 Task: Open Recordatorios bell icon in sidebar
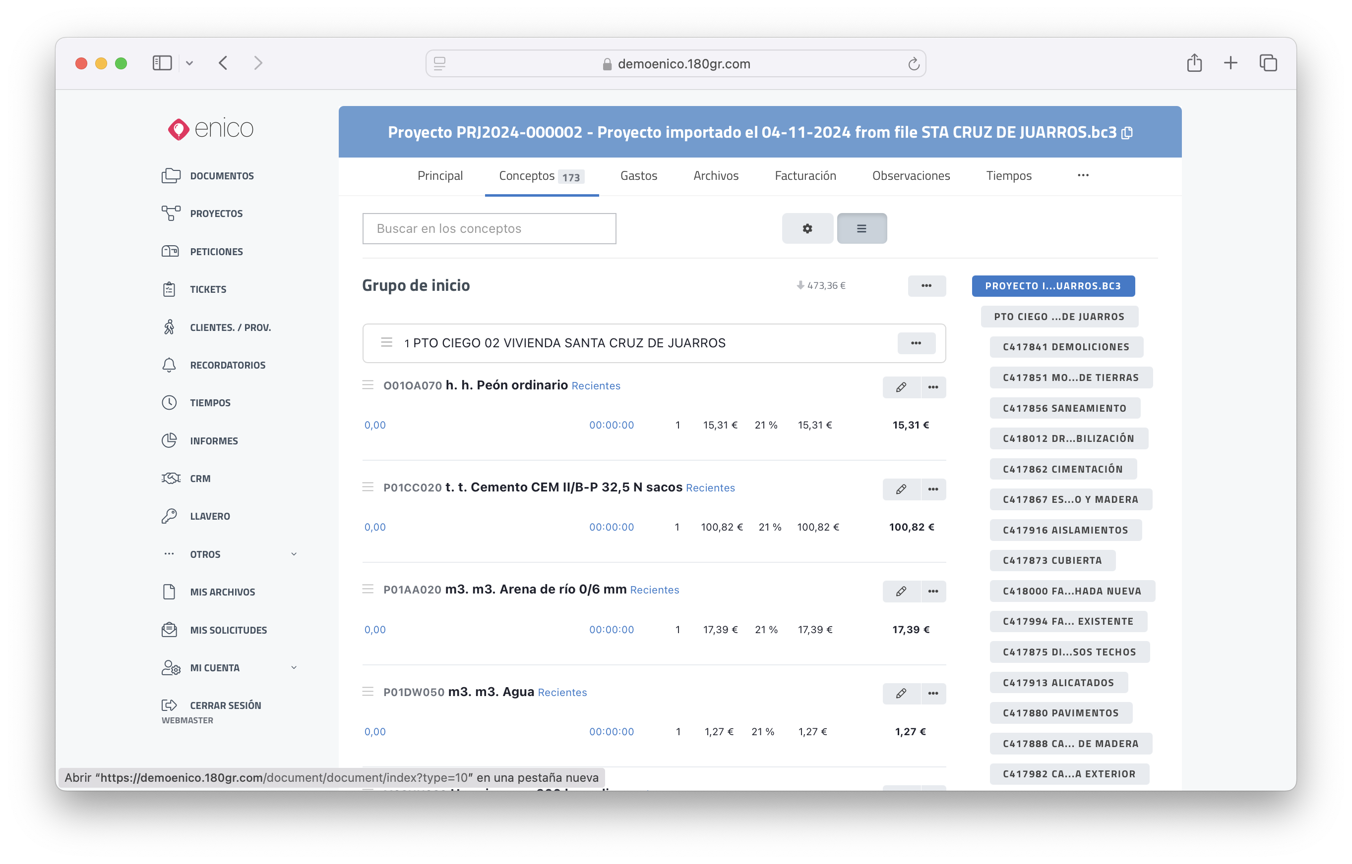[169, 365]
